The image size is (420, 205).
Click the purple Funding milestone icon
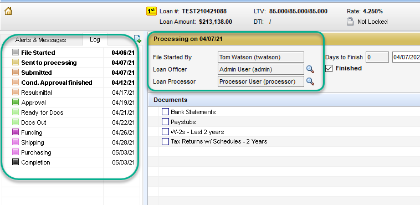click(x=16, y=132)
